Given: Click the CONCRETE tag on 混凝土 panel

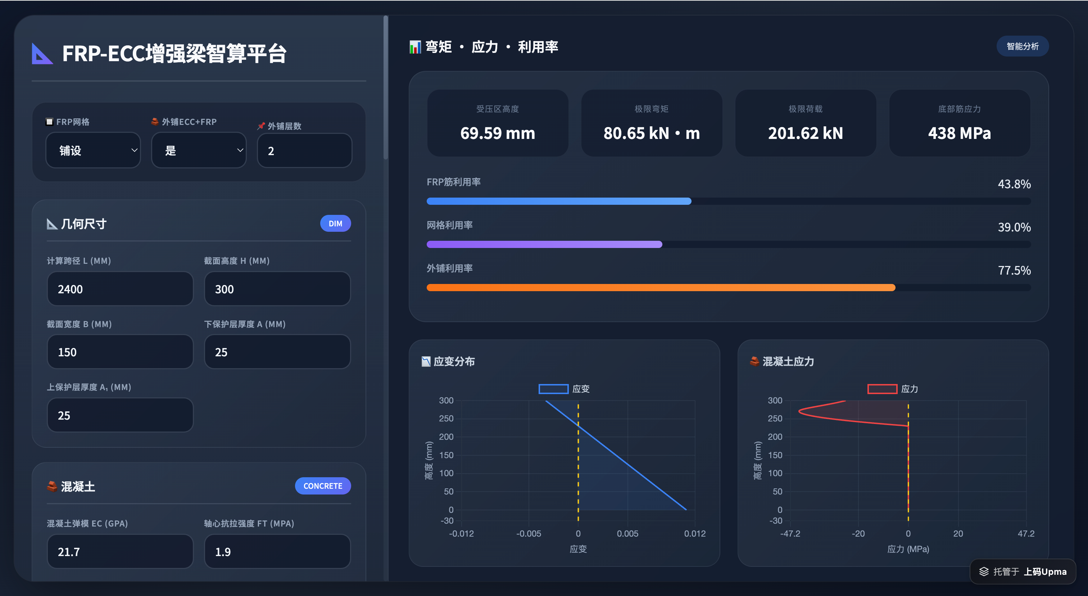Looking at the screenshot, I should pos(323,486).
